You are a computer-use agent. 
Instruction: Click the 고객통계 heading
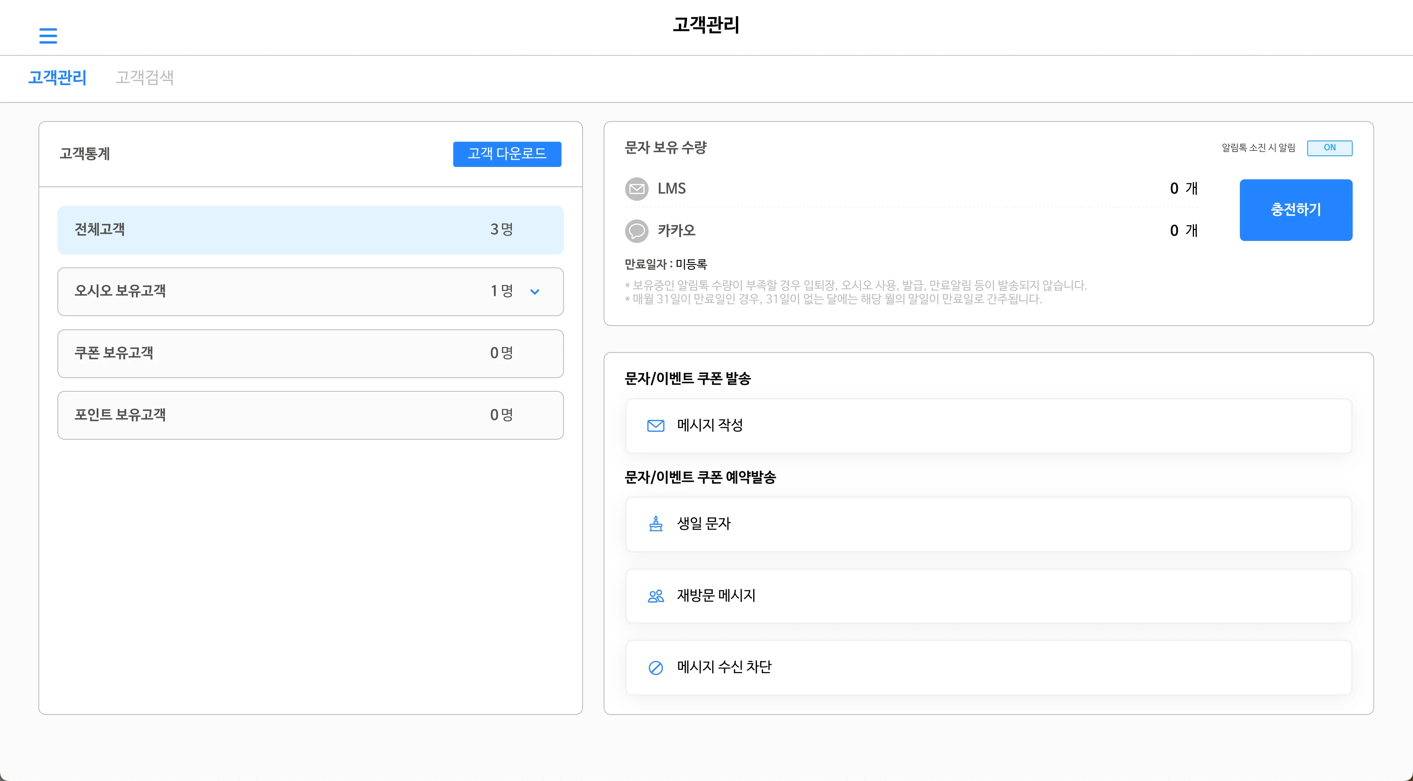[85, 154]
